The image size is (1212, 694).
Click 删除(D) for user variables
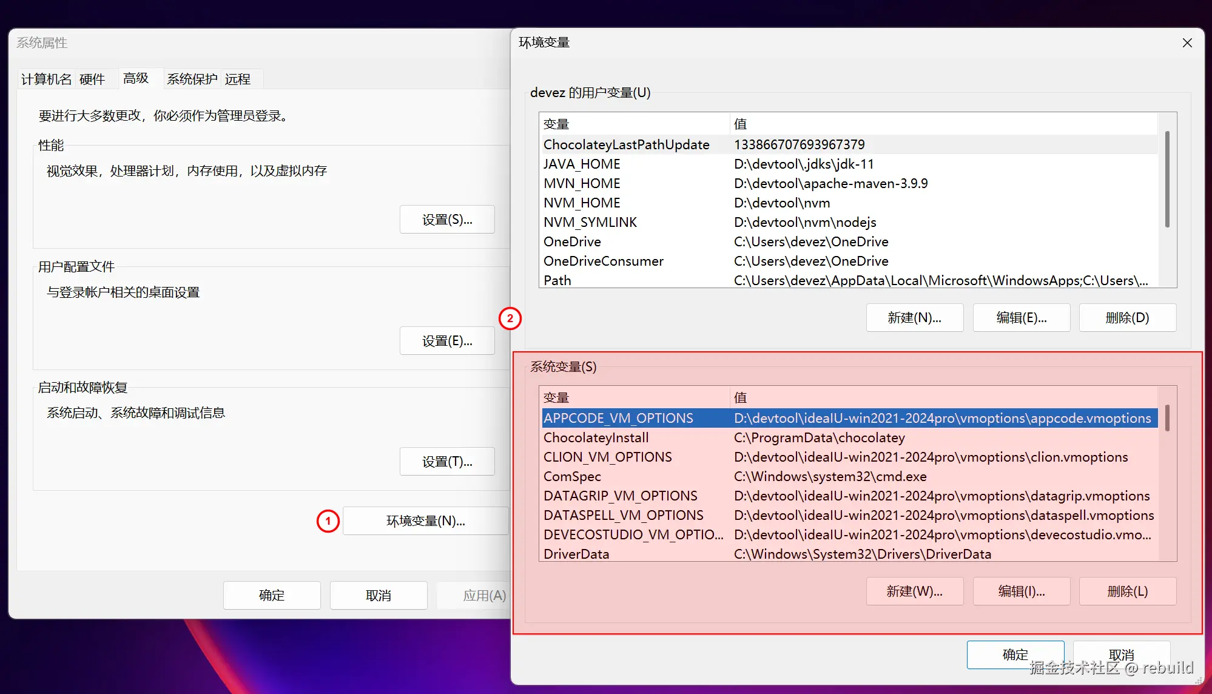pos(1127,318)
